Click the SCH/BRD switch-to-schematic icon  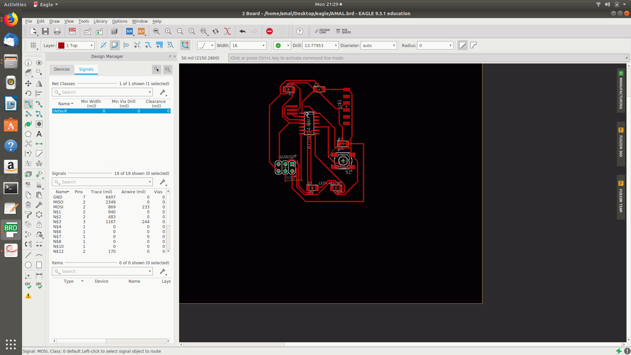[72, 31]
